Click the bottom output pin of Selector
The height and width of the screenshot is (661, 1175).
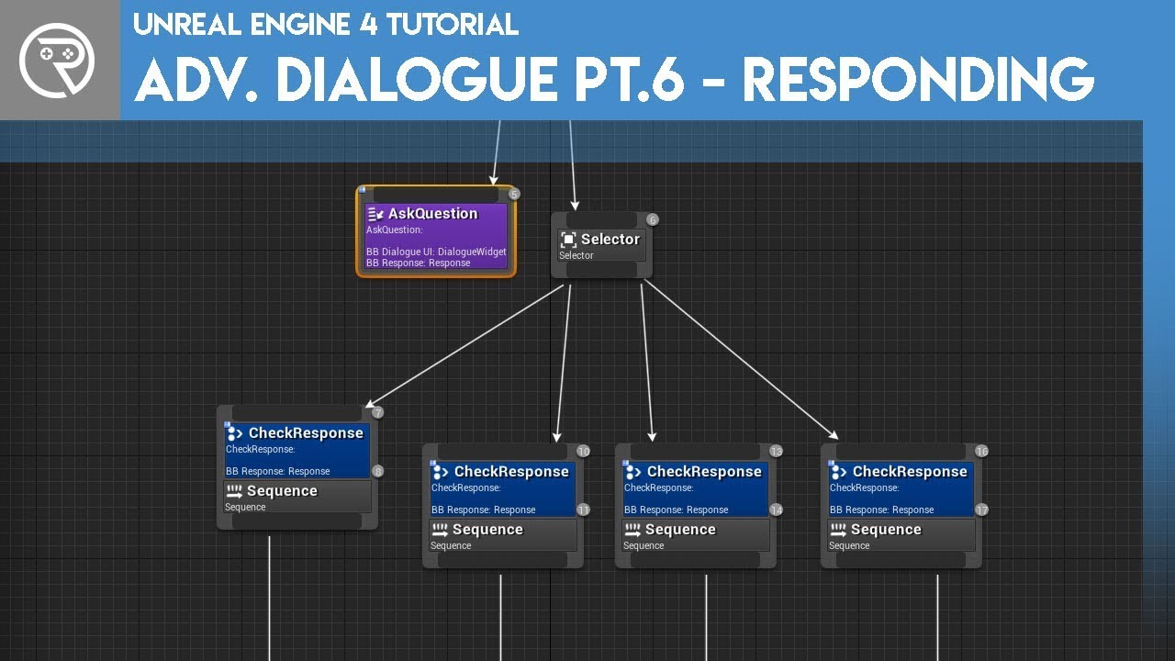point(601,270)
